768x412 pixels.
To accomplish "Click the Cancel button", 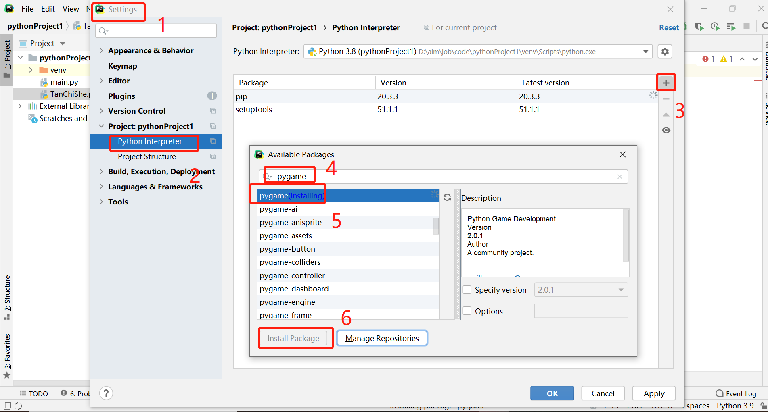I will click(x=603, y=393).
